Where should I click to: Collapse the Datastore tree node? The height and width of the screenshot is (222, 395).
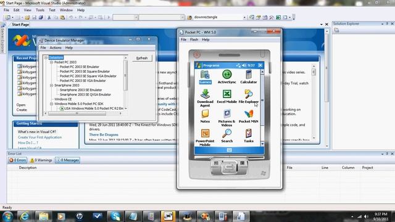pyautogui.click(x=46, y=57)
